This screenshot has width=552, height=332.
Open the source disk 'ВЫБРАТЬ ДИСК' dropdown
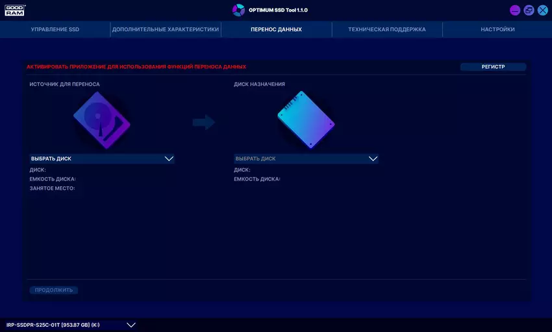click(x=102, y=159)
